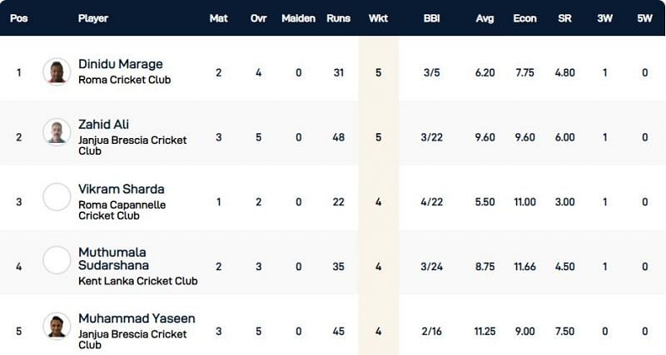
Task: Sort table by Wkt column header
Action: [378, 18]
